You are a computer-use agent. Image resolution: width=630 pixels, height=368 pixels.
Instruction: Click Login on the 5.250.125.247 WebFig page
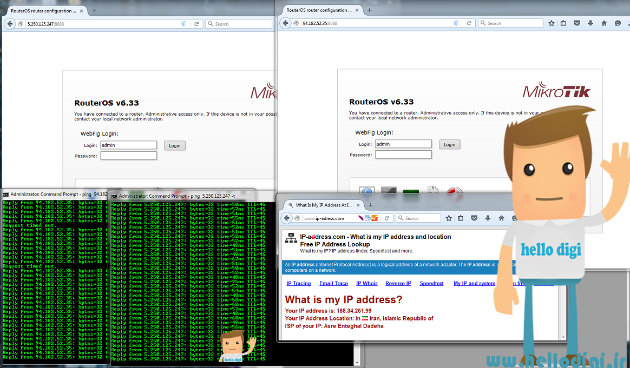click(175, 146)
